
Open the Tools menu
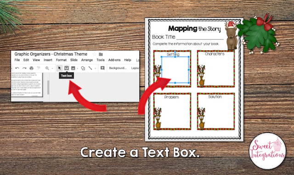tap(100, 60)
